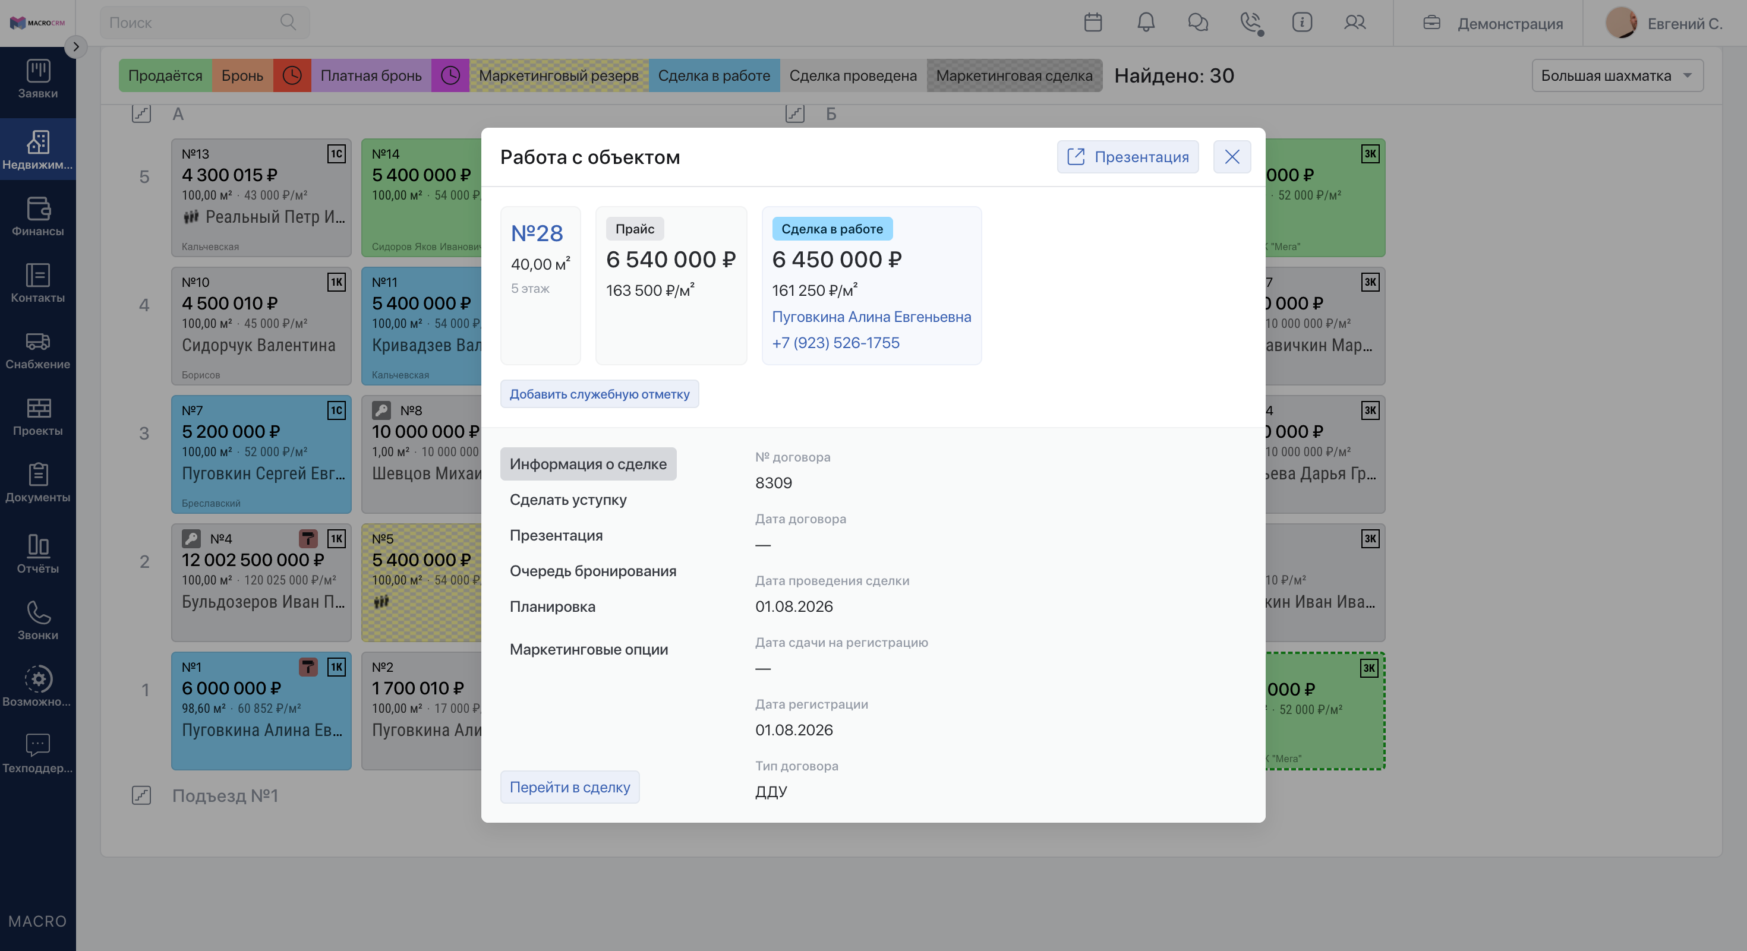
Task: Click the briefcase icon beside Демонстрация
Action: 1431,23
